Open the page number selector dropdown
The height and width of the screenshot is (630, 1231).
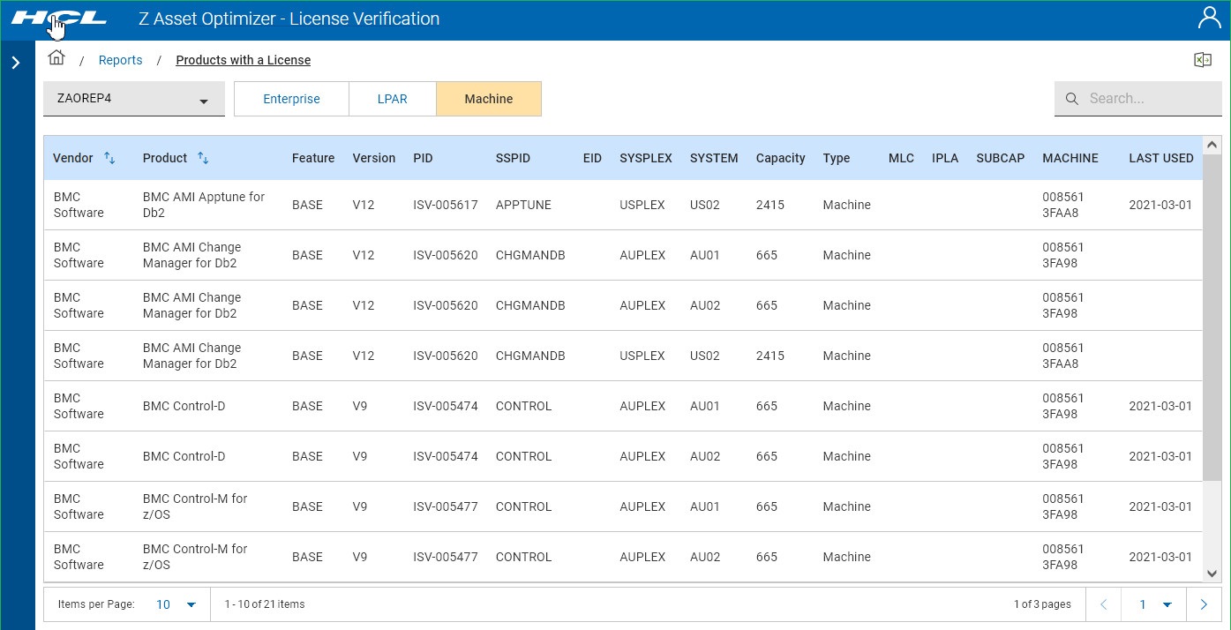[1155, 604]
